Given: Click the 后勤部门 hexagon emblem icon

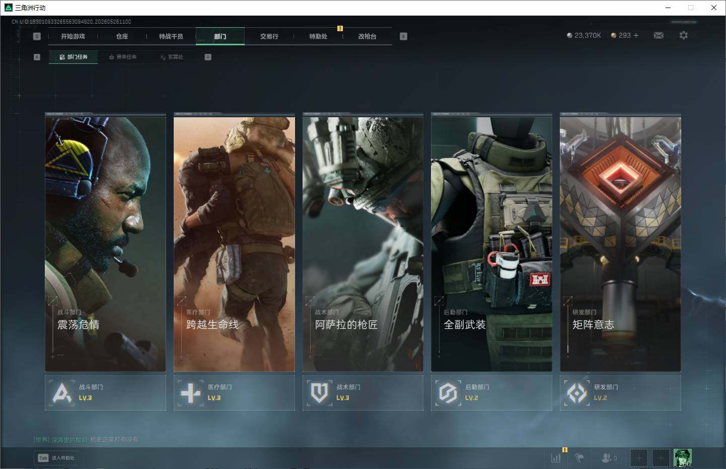Looking at the screenshot, I should click(448, 393).
